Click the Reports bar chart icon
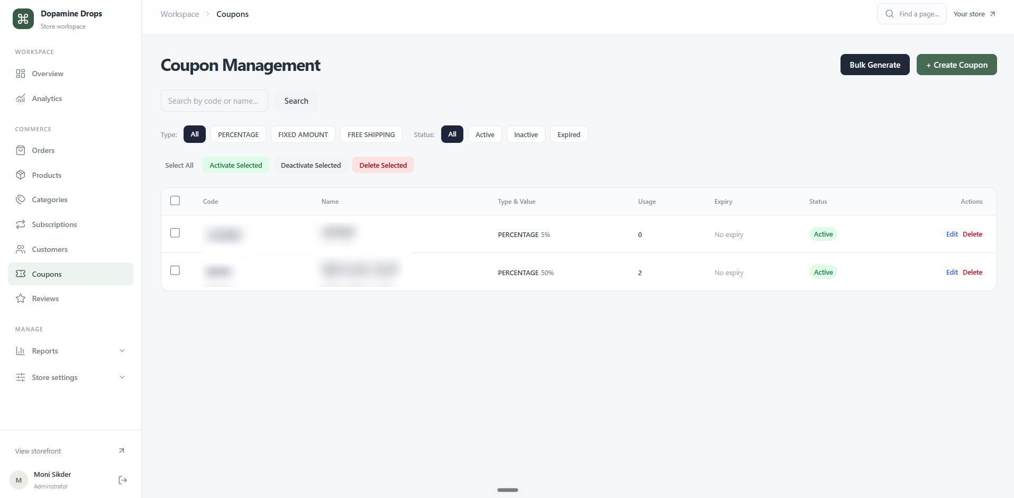Image resolution: width=1014 pixels, height=498 pixels. (x=21, y=351)
